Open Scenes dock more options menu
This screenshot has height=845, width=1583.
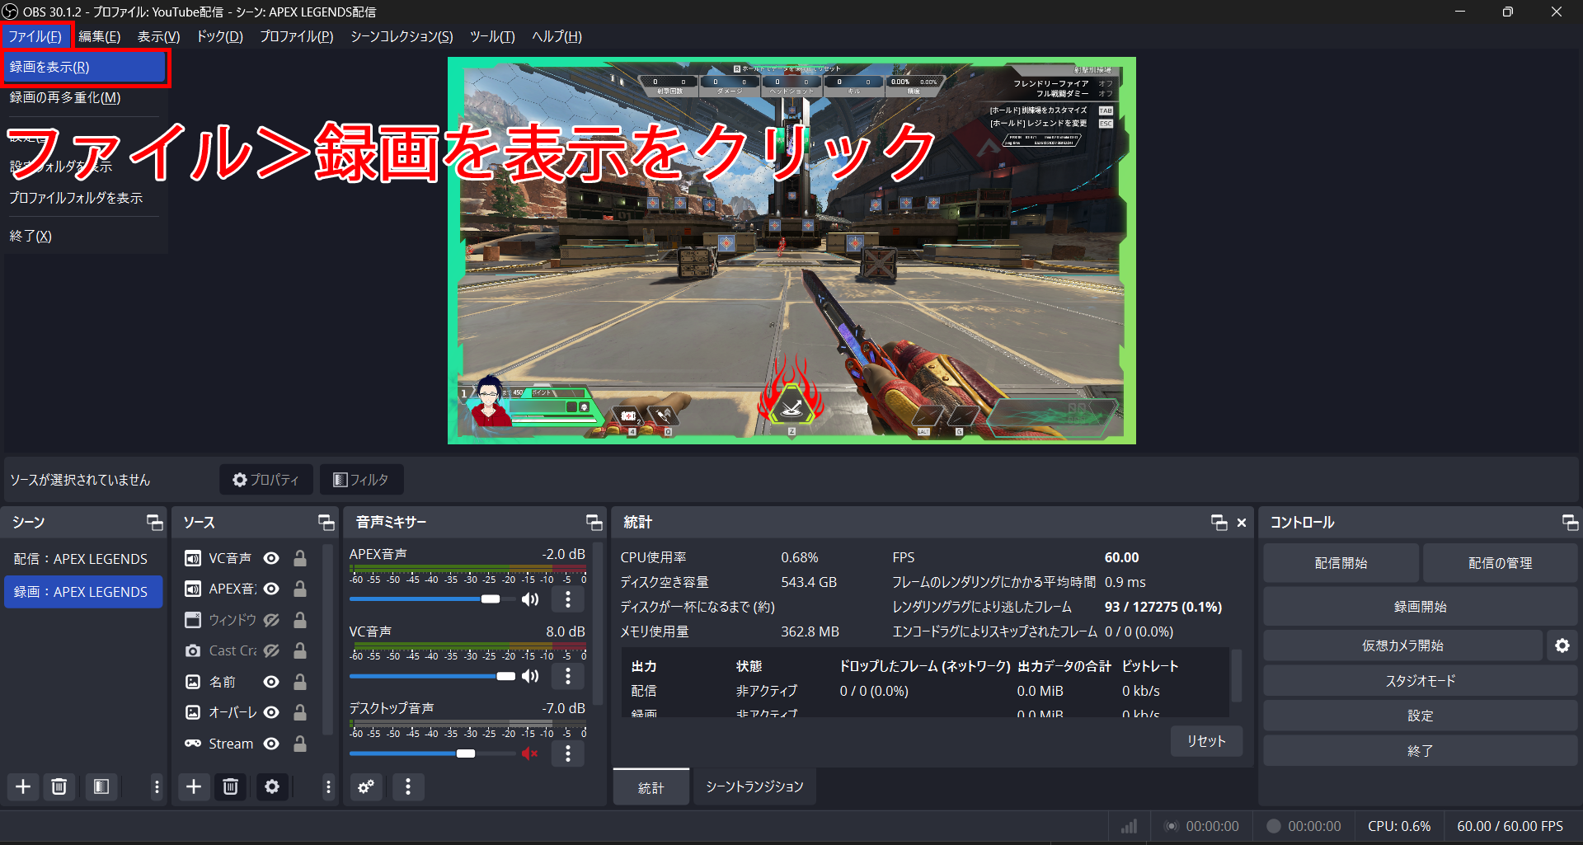point(157,786)
